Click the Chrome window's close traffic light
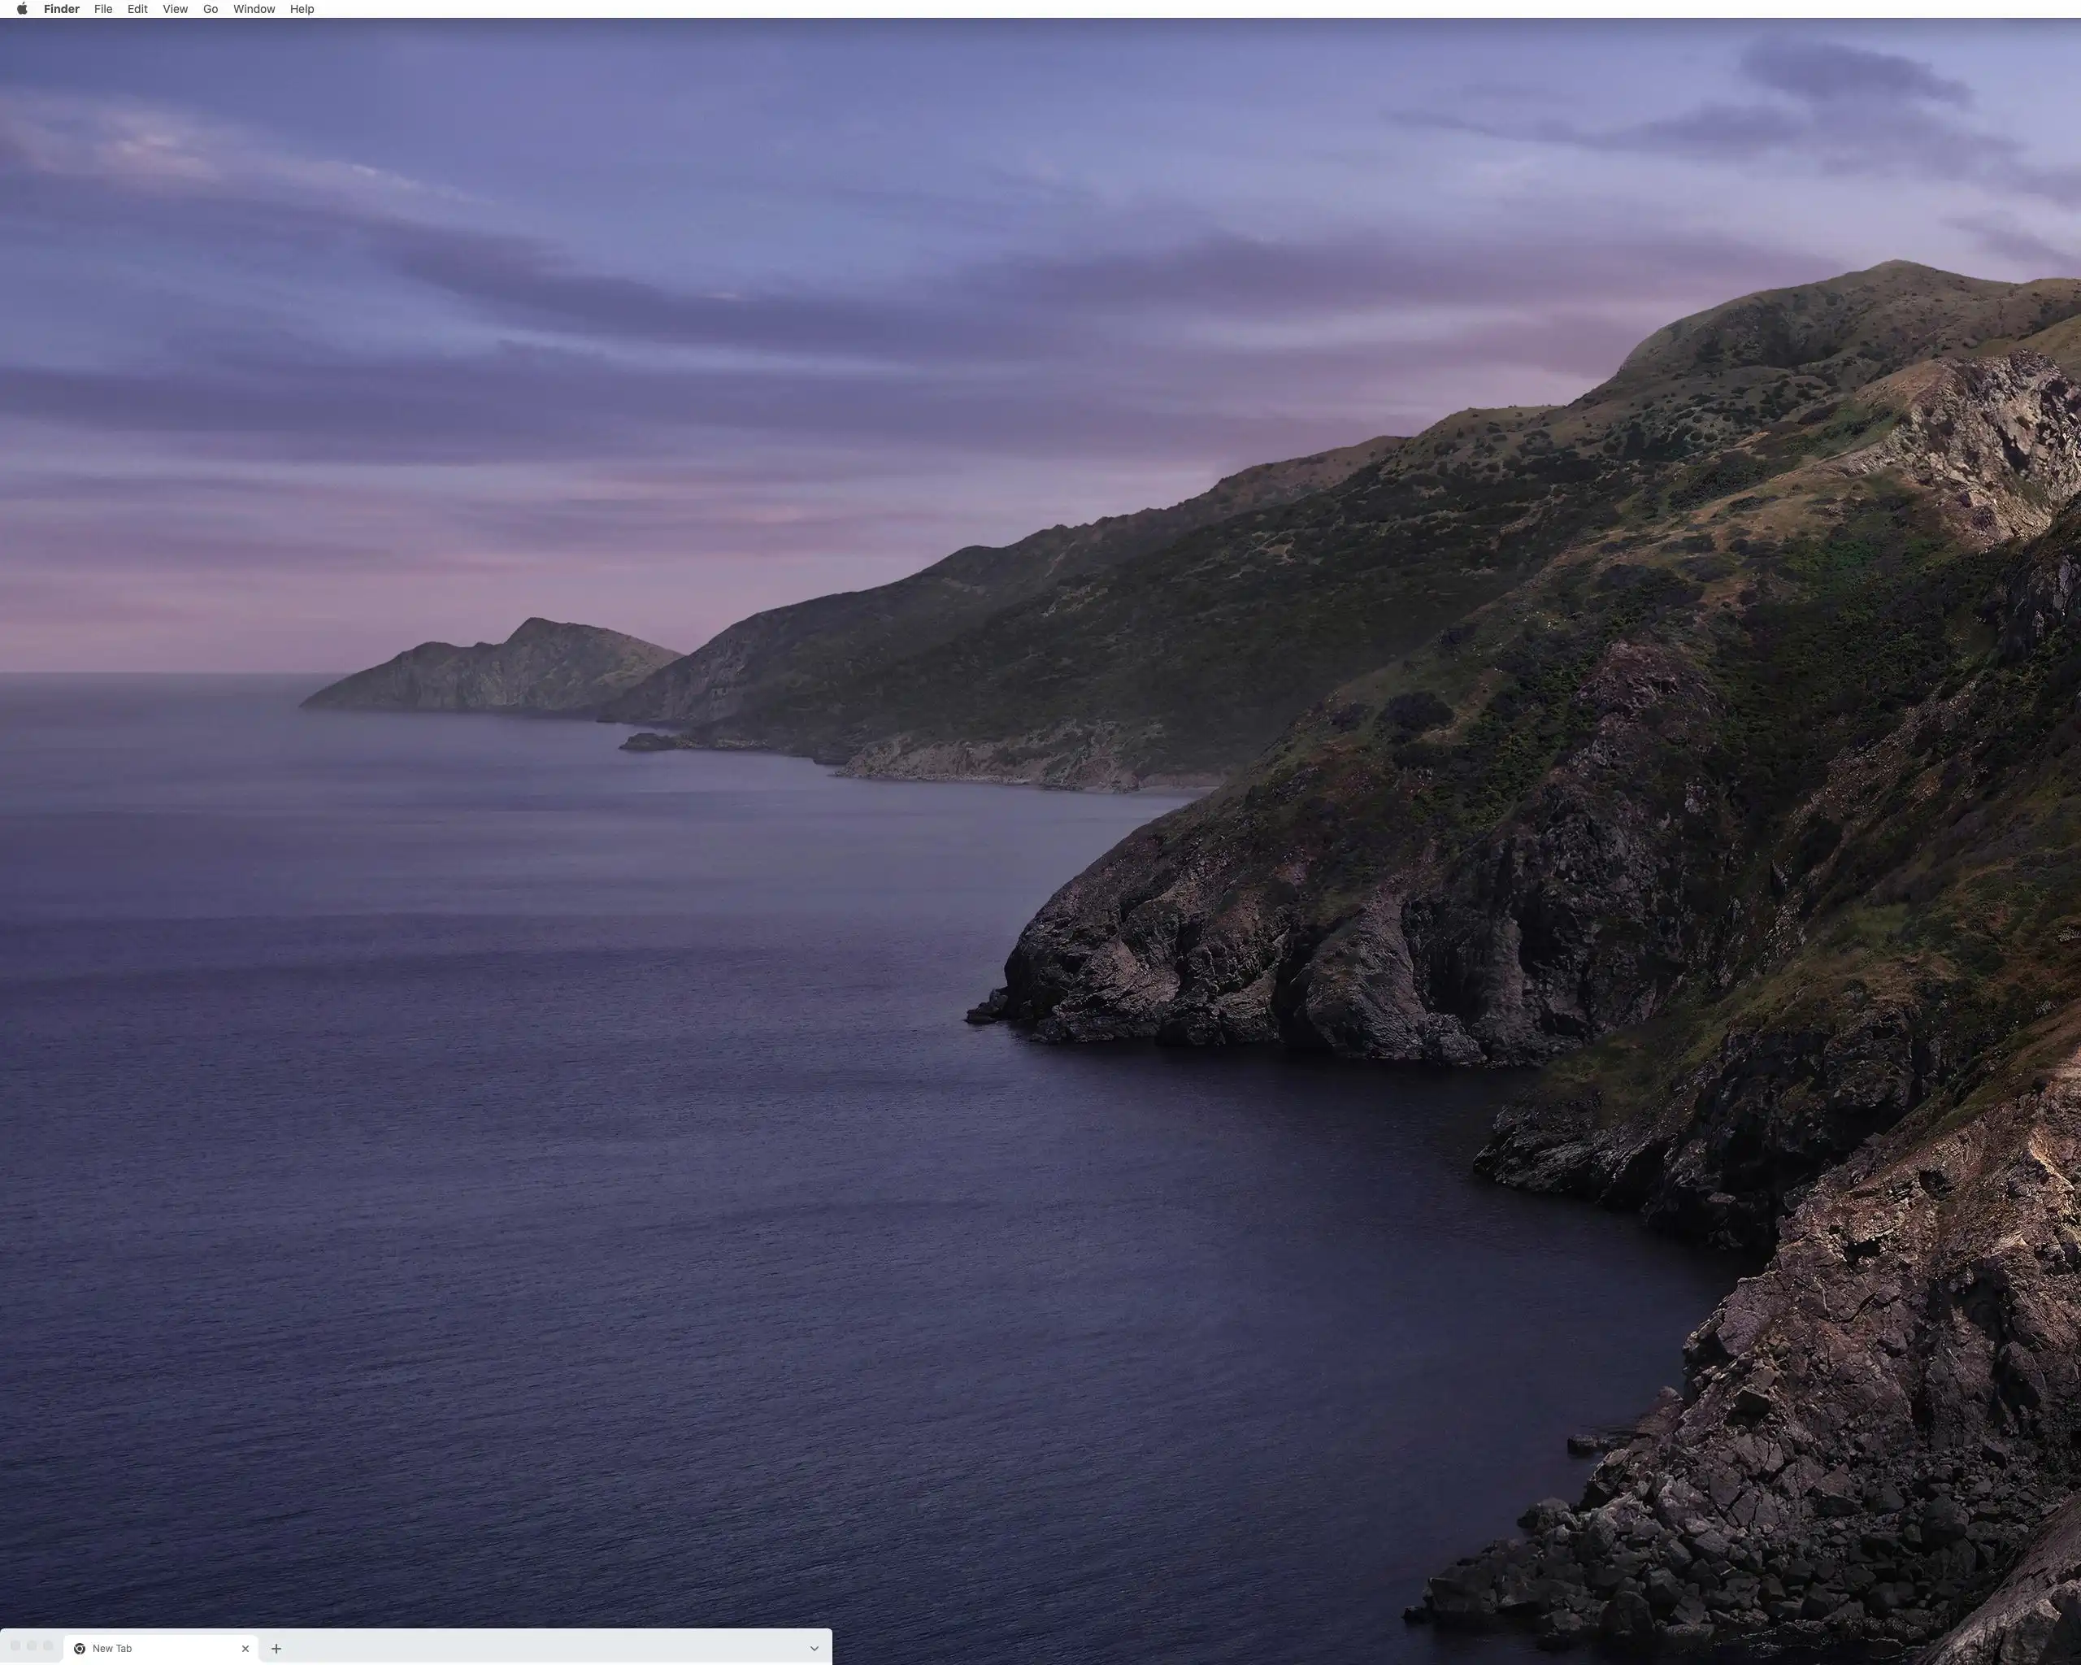The image size is (2081, 1665). point(15,1645)
